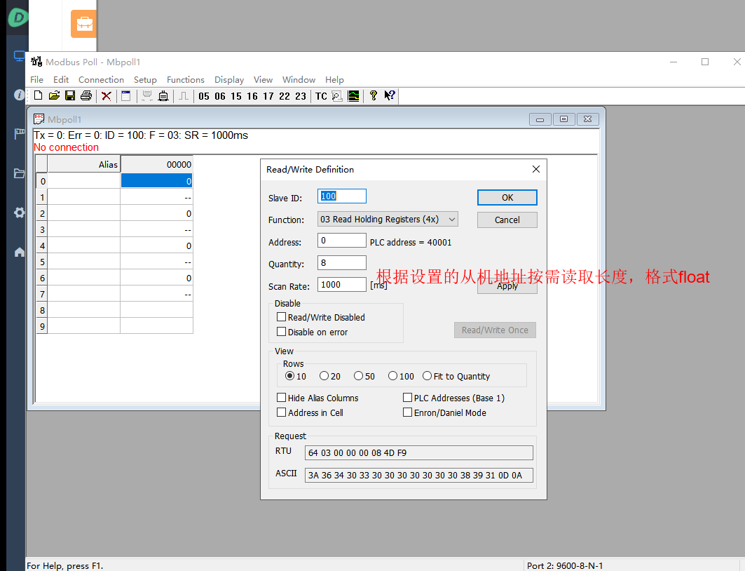Click the gear settings icon in sidebar

coord(19,213)
